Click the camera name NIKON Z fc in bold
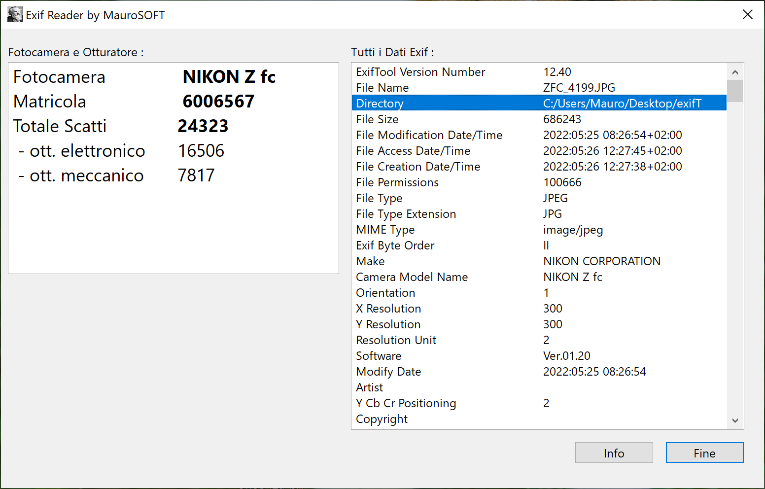 229,77
